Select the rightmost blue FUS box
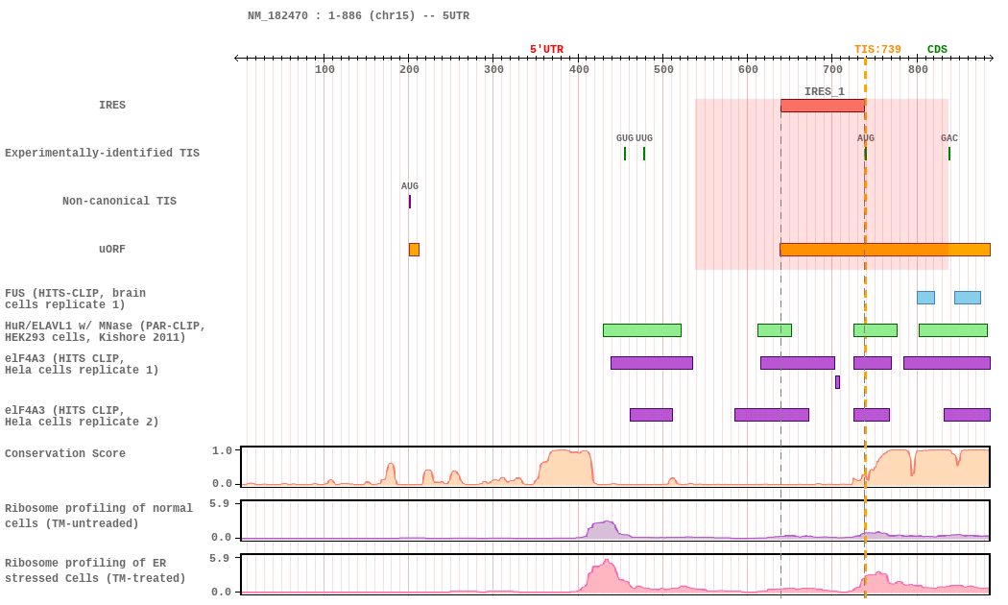Screen dimensions: 1008x605 coord(968,298)
